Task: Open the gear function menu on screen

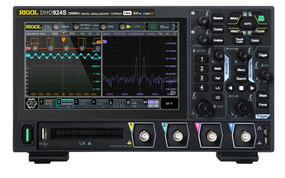Action: [32, 103]
